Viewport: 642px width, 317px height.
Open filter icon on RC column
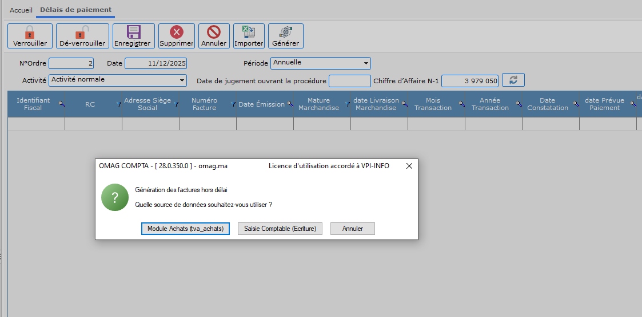click(118, 104)
